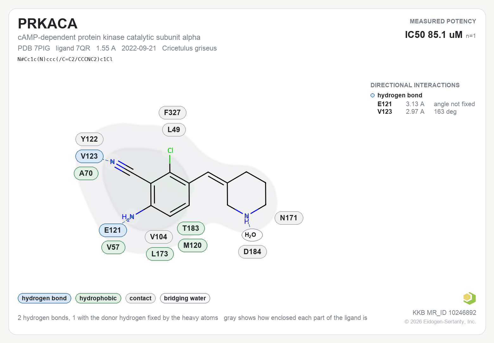Click the DIRECTIONAL INTERACTIONS heading
Viewport: 494px width, 343px height.
(415, 85)
